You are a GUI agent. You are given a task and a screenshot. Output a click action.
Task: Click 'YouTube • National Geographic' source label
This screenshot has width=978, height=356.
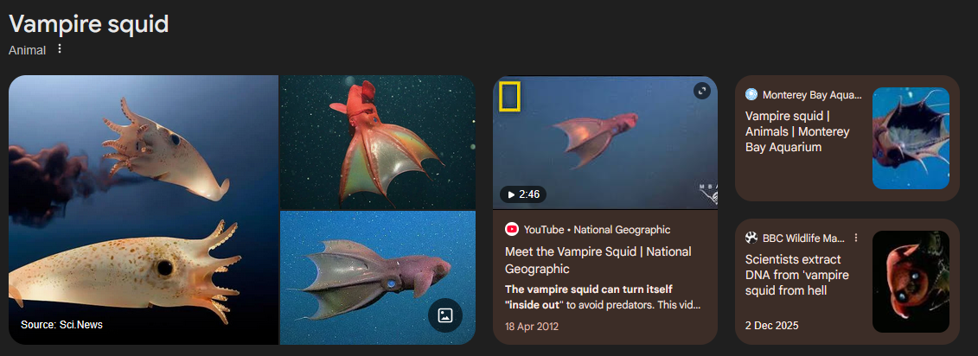point(597,230)
